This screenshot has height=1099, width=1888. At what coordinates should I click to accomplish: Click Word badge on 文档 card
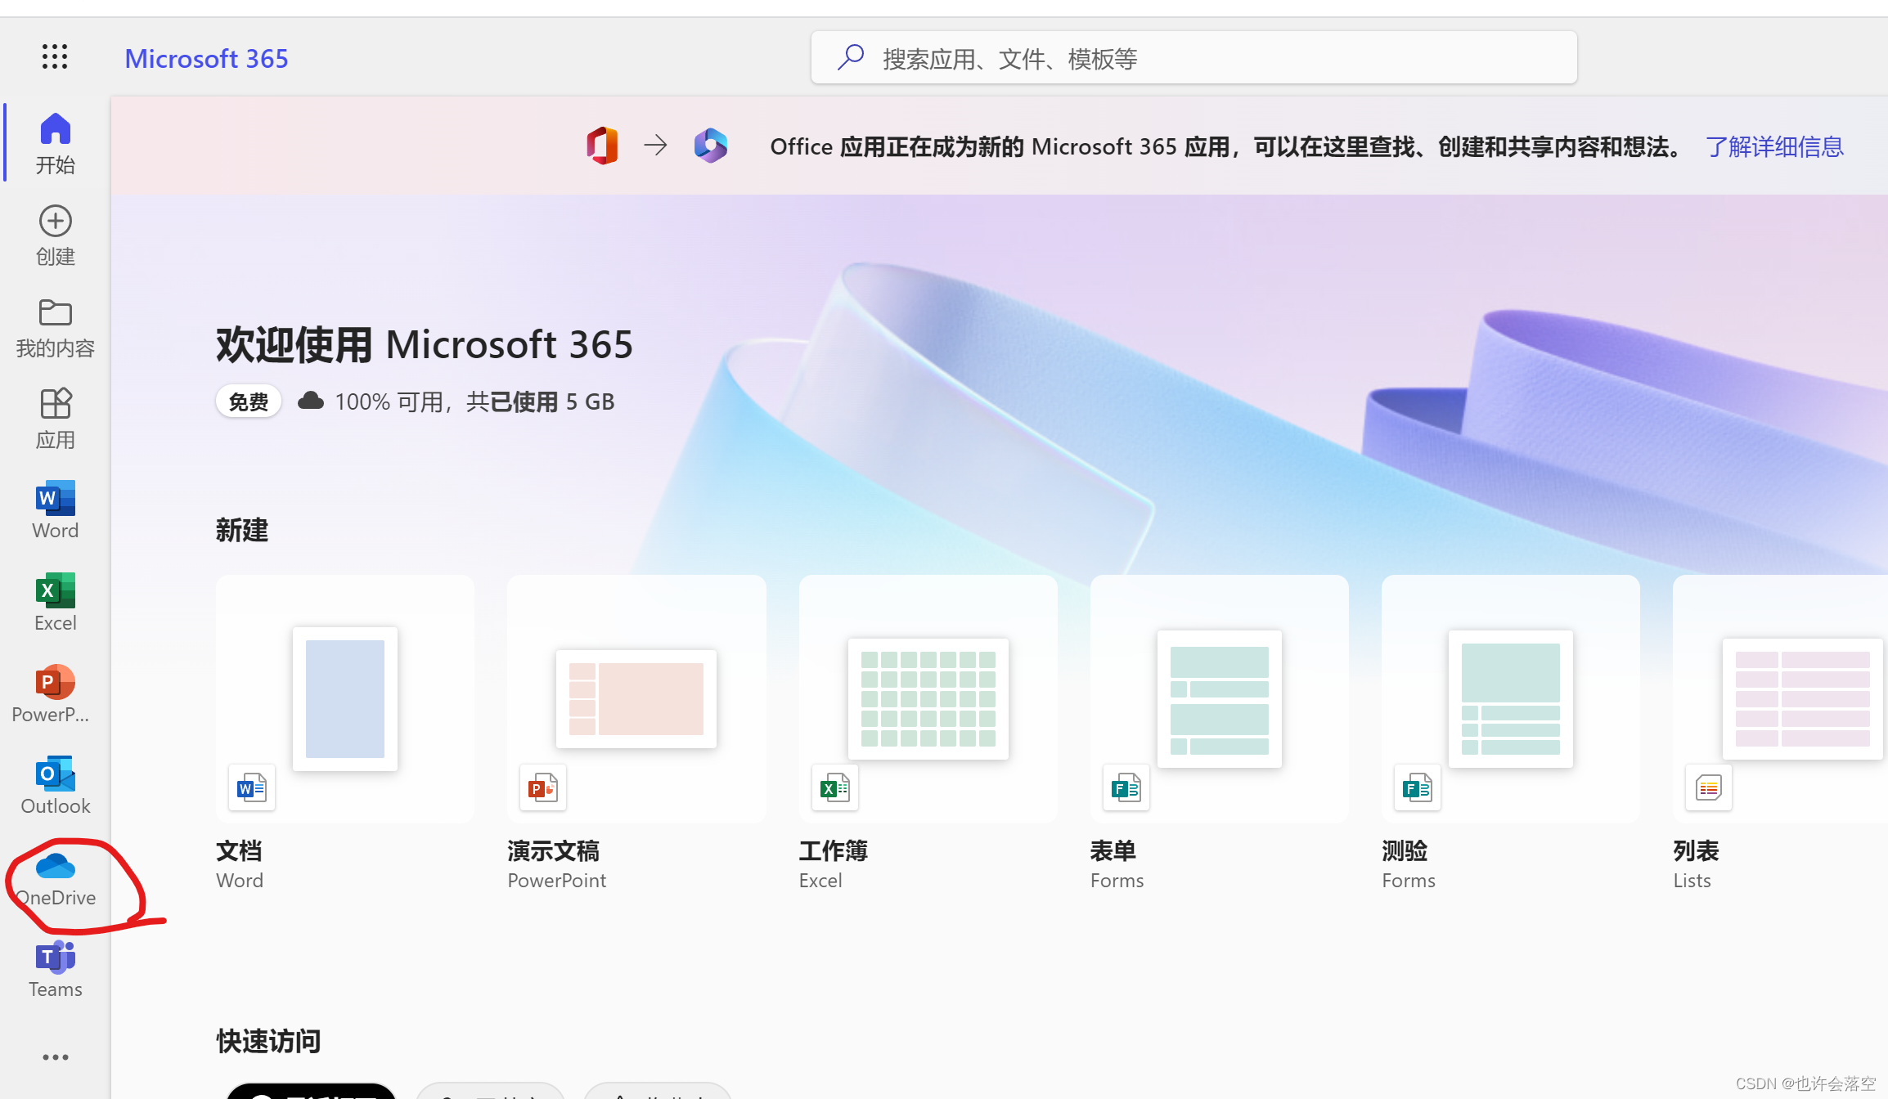252,788
